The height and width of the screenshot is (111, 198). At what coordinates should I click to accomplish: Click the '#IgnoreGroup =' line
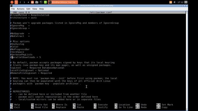20,28
